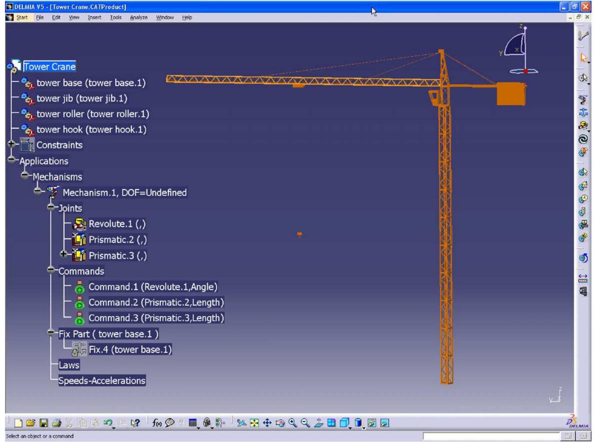Expand the Prismatic.3 joint

tap(64, 254)
